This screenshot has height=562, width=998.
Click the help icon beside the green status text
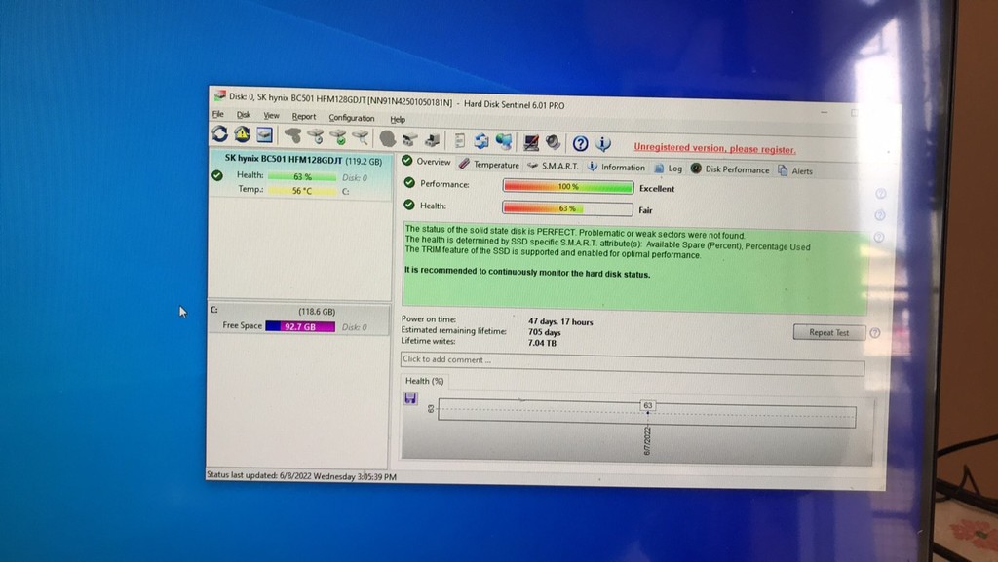point(878,237)
